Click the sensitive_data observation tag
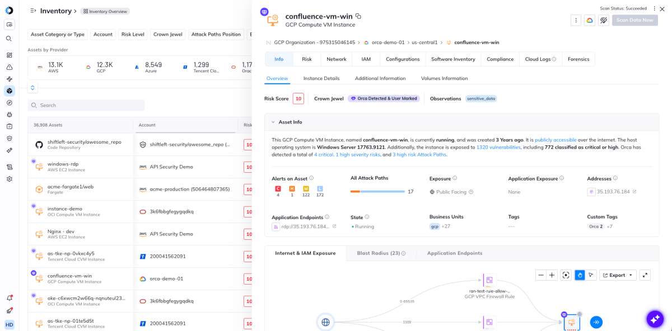This screenshot has height=331, width=672. [481, 98]
